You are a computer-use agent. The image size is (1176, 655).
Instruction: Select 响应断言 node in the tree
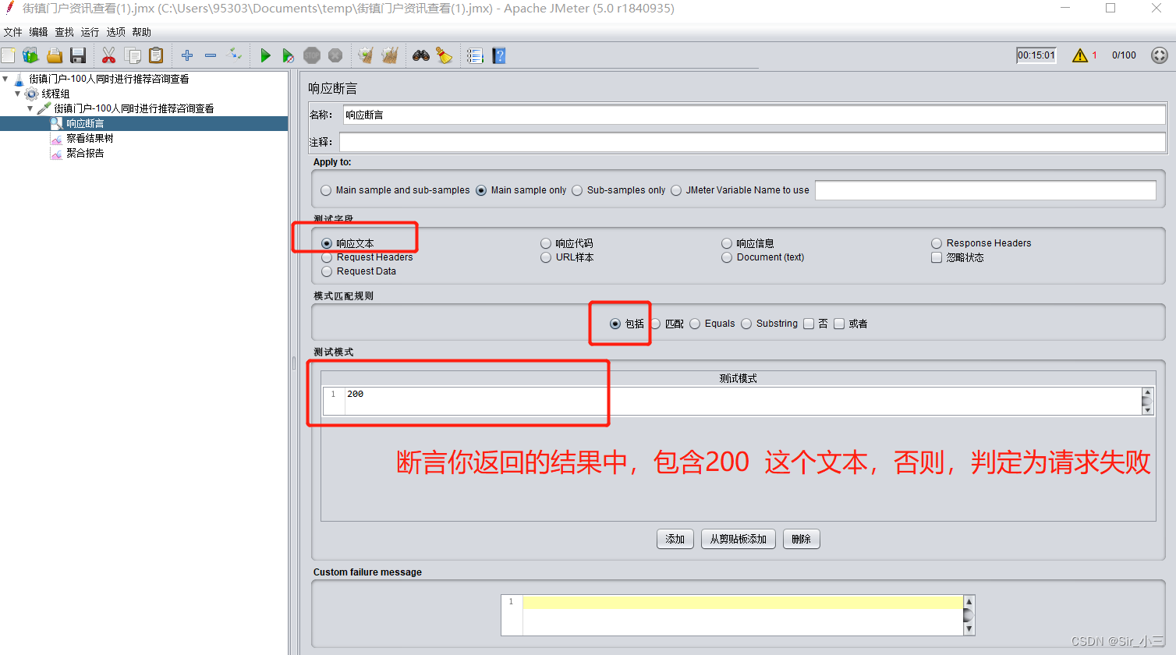point(85,123)
